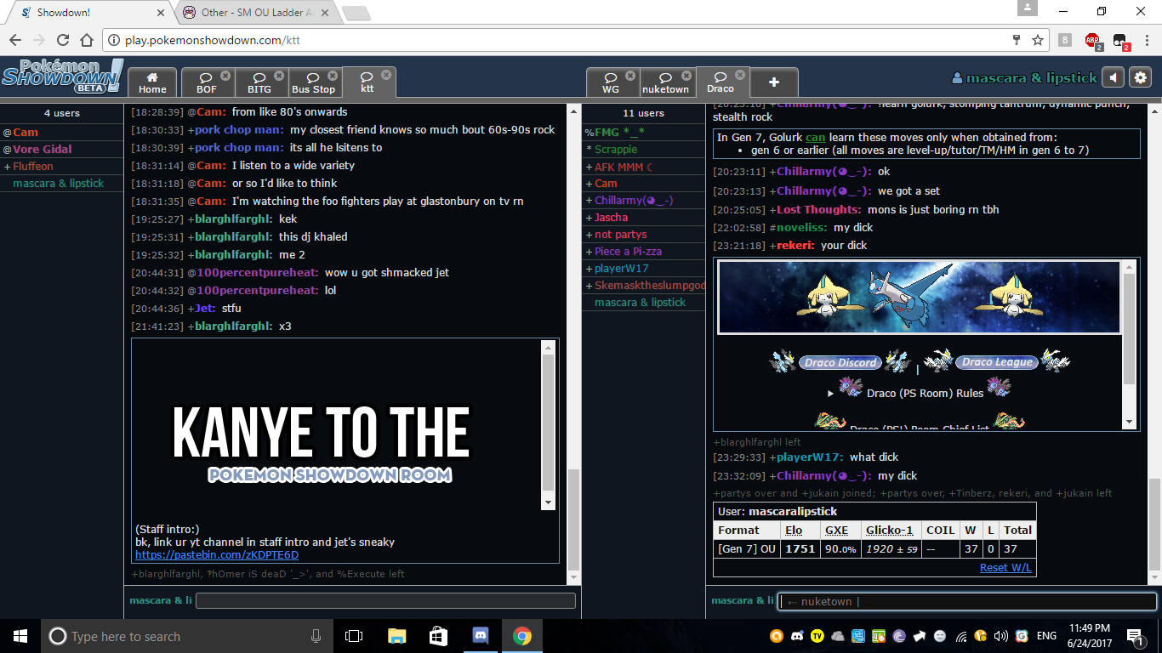Image resolution: width=1162 pixels, height=653 pixels.
Task: Click the Reset W/L link
Action: tap(1005, 567)
